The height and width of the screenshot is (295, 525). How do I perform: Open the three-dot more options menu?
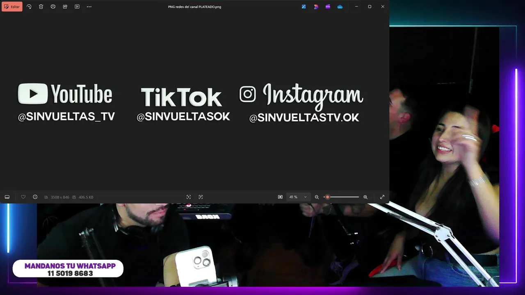point(89,7)
